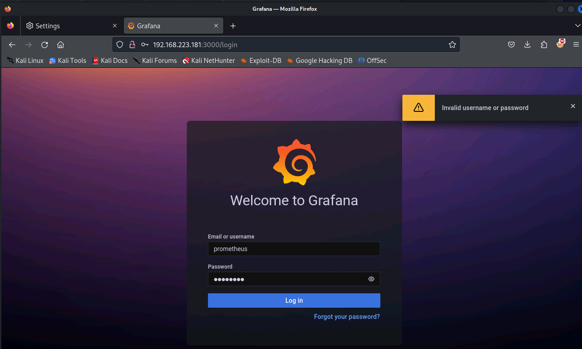The width and height of the screenshot is (582, 349).
Task: Reload the current page
Action: pos(45,44)
